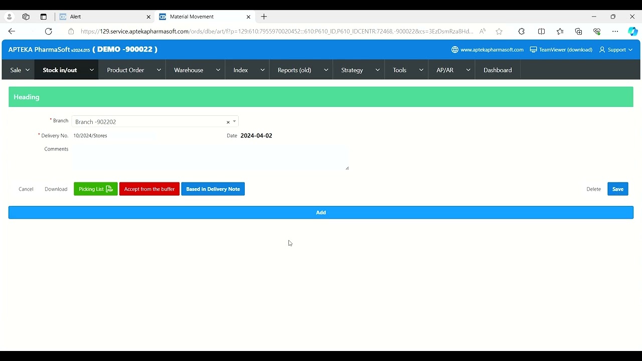Open the Support dropdown chevron
The height and width of the screenshot is (361, 642).
click(630, 50)
